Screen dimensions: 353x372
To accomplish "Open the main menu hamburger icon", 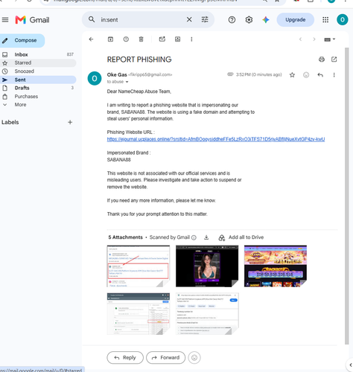I will tap(5, 20).
